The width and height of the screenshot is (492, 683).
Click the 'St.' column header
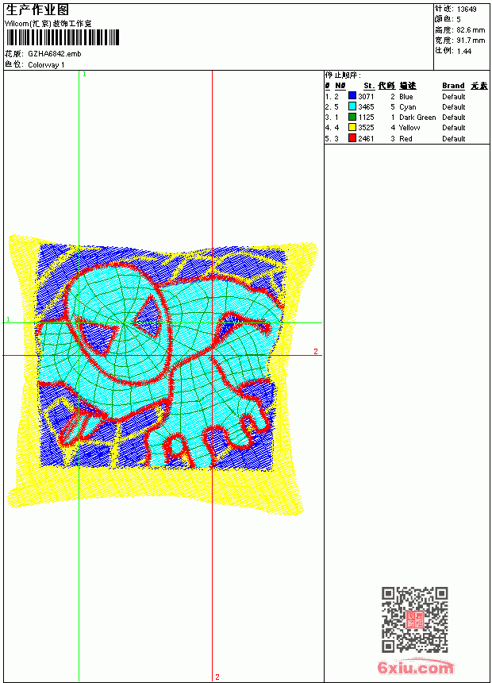coord(369,86)
